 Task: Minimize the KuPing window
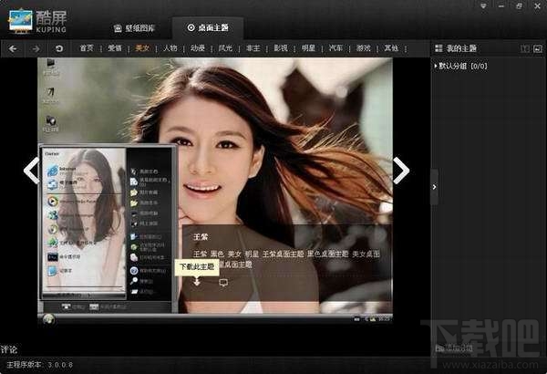501,6
